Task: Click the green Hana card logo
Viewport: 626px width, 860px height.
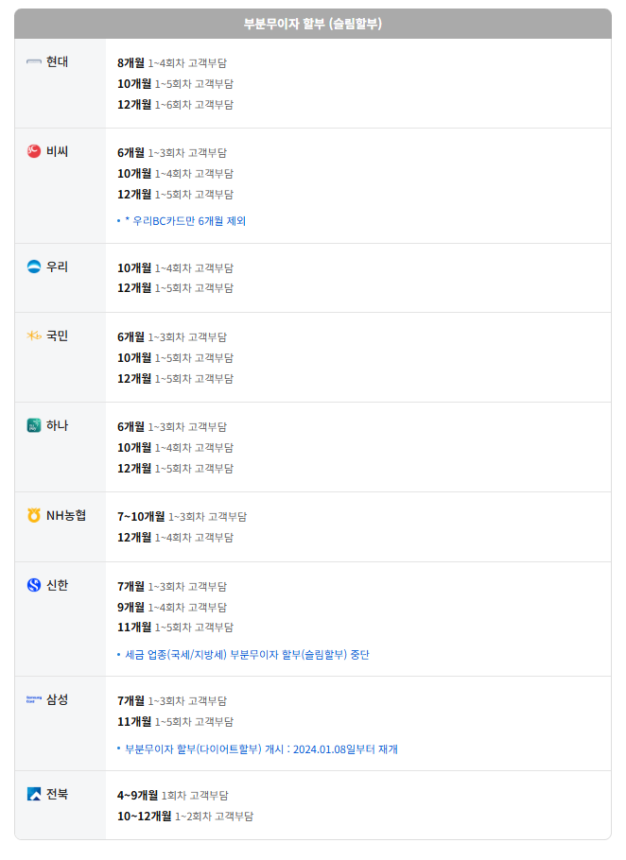Action: (34, 425)
